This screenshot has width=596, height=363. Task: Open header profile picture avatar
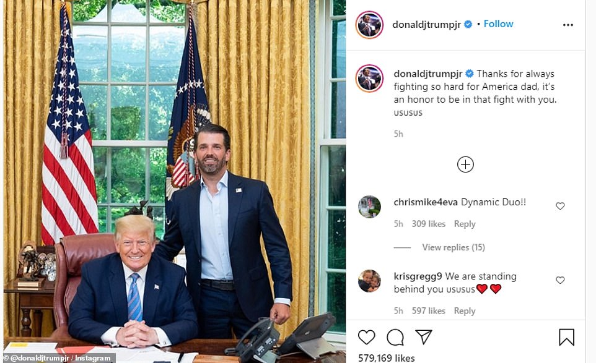(369, 25)
